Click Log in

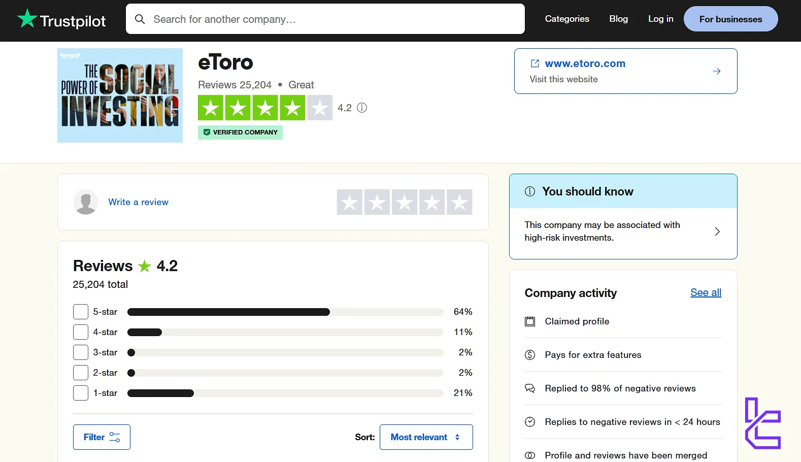[660, 19]
